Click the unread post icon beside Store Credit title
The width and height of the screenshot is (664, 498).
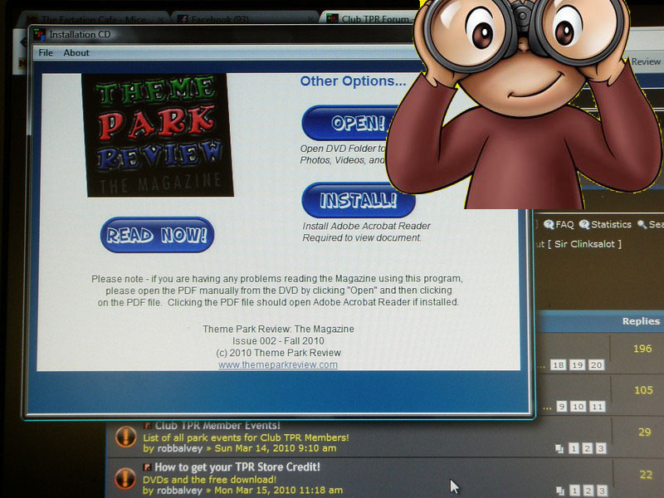pos(148,467)
